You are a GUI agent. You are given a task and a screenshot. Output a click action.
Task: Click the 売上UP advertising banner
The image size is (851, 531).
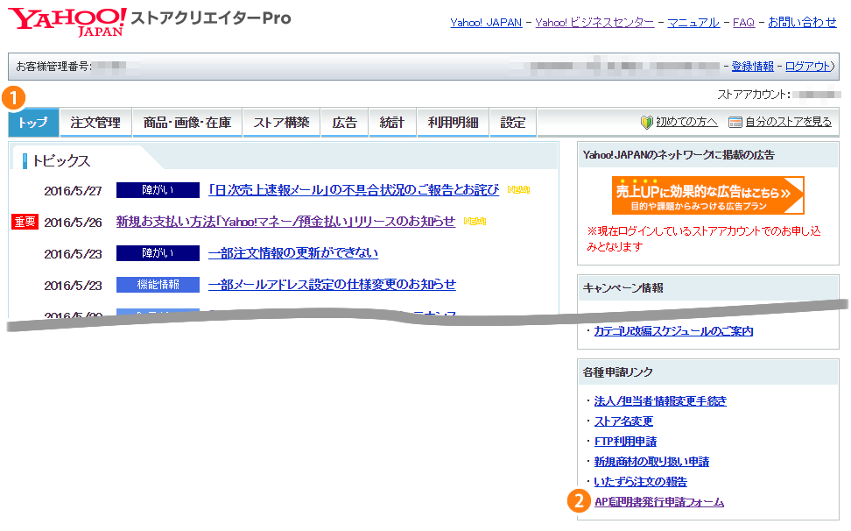click(x=707, y=196)
